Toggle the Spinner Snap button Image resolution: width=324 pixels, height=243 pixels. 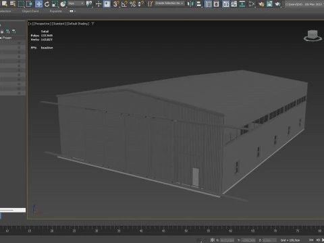pyautogui.click(x=141, y=4)
